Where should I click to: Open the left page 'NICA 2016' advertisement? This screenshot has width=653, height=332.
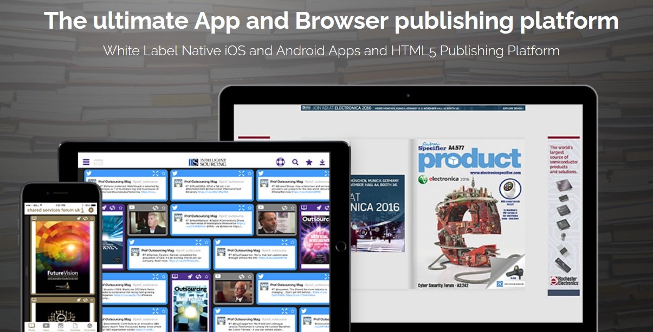click(377, 214)
